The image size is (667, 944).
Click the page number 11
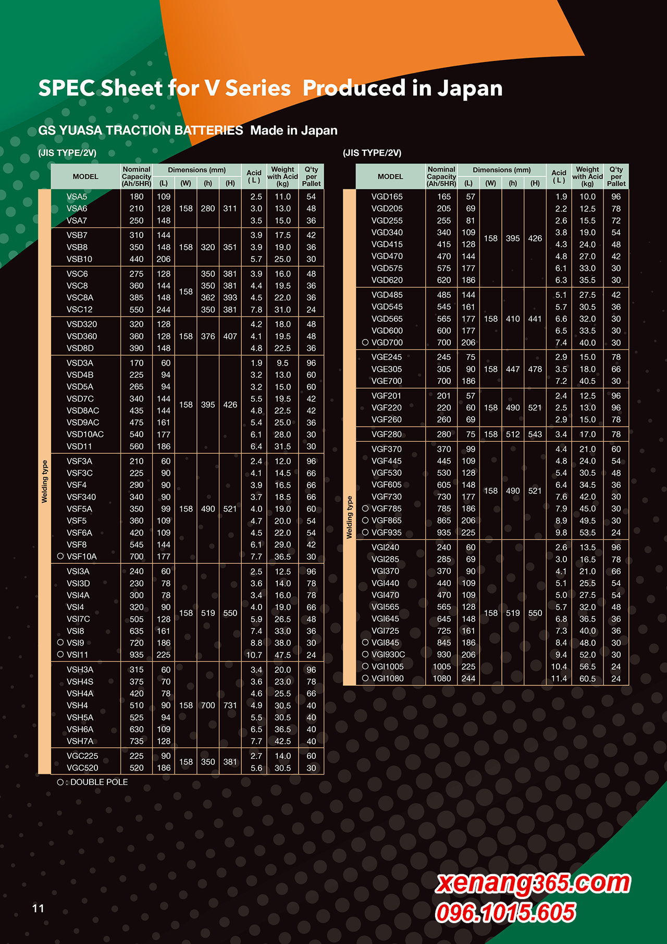click(x=38, y=909)
